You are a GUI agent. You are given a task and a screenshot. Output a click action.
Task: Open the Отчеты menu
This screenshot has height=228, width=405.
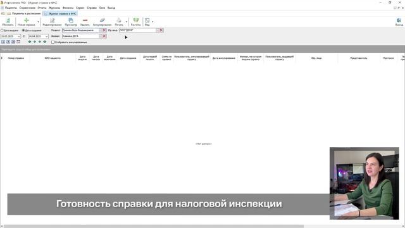[x=42, y=8]
